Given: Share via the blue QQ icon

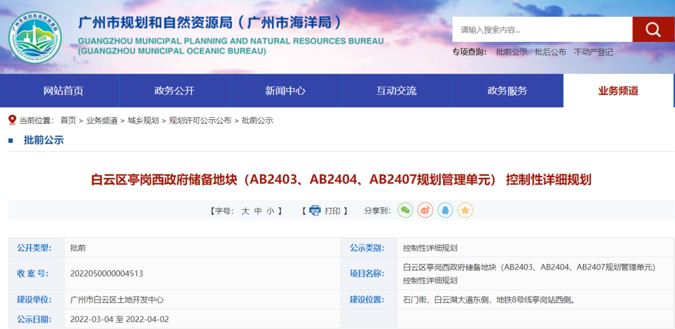Looking at the screenshot, I should (x=445, y=210).
